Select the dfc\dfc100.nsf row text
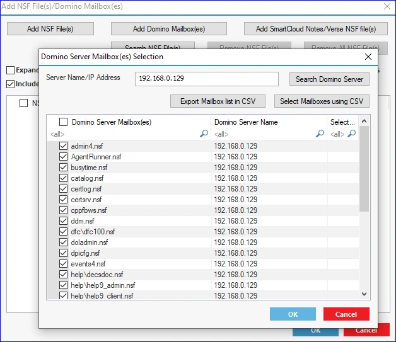The height and width of the screenshot is (342, 396). click(93, 232)
